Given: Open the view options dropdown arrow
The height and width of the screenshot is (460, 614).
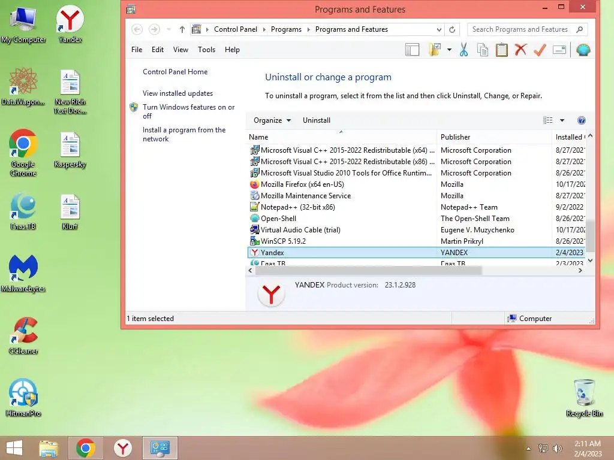Looking at the screenshot, I should click(x=562, y=120).
